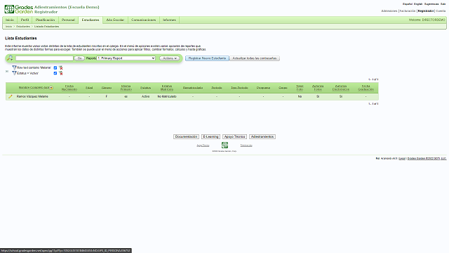
Task: Sort by Edad column header
Action: point(89,88)
